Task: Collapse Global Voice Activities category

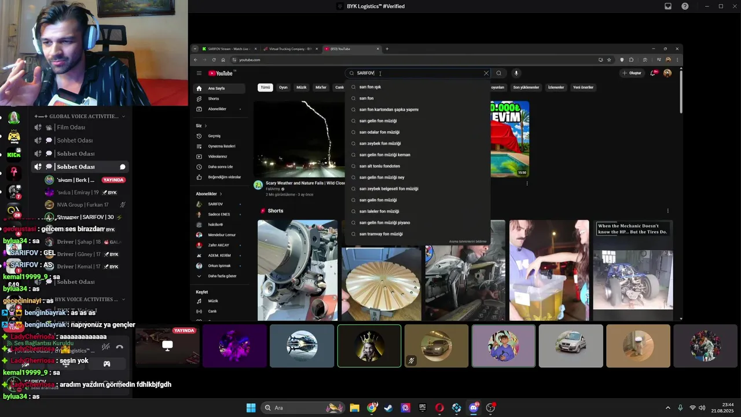Action: click(81, 116)
